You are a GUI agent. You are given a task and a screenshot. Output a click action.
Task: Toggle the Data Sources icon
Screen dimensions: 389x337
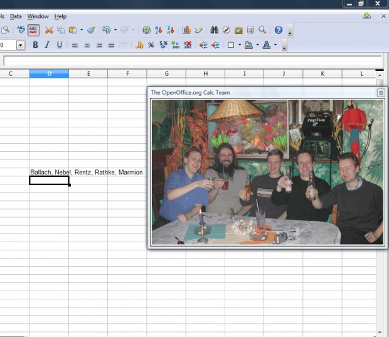point(250,30)
